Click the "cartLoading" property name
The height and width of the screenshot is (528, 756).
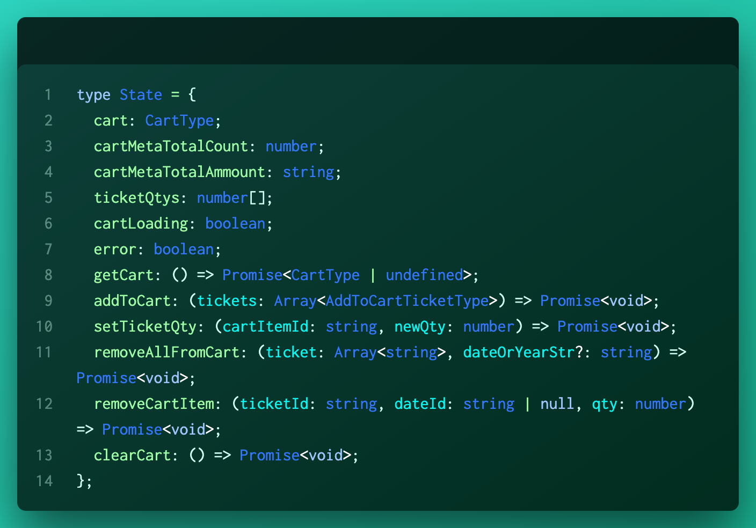[x=141, y=224]
